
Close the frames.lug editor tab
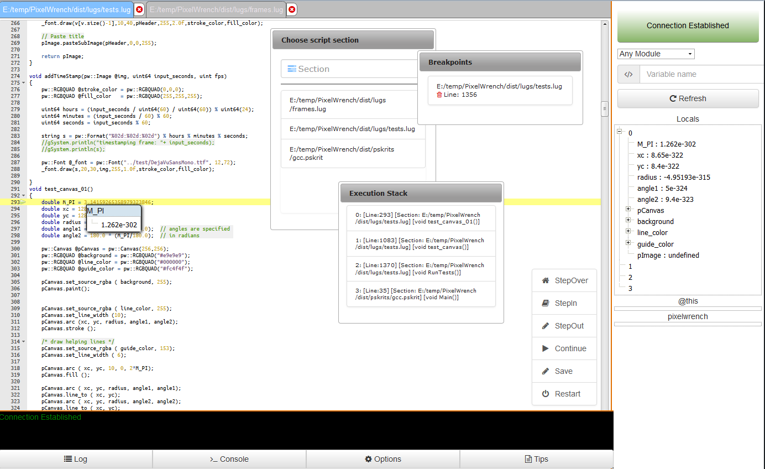tap(292, 9)
